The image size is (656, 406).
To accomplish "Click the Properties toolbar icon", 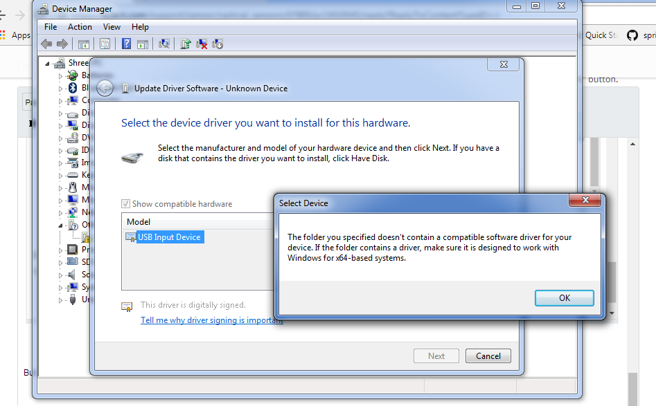I will coord(105,44).
